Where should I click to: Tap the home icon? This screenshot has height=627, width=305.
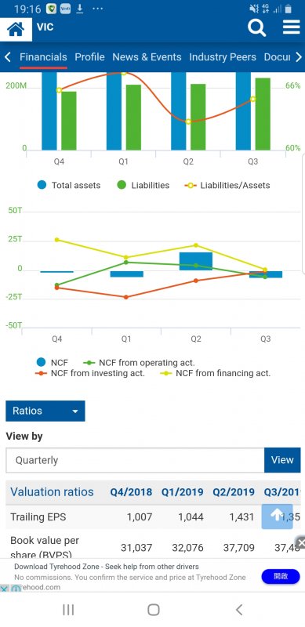(x=16, y=28)
